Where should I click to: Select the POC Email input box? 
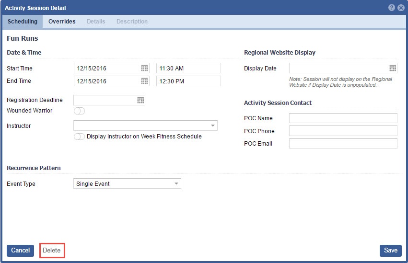coord(343,144)
